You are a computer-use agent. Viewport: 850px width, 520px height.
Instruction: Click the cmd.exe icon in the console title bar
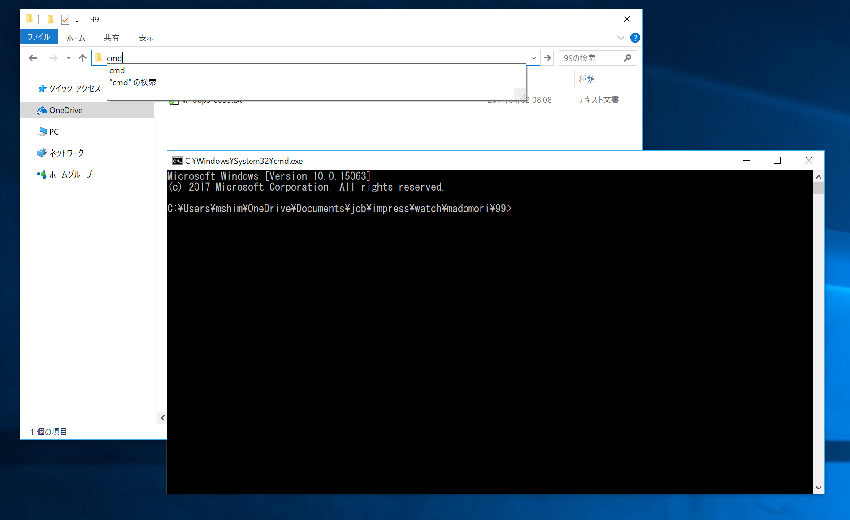click(x=177, y=161)
